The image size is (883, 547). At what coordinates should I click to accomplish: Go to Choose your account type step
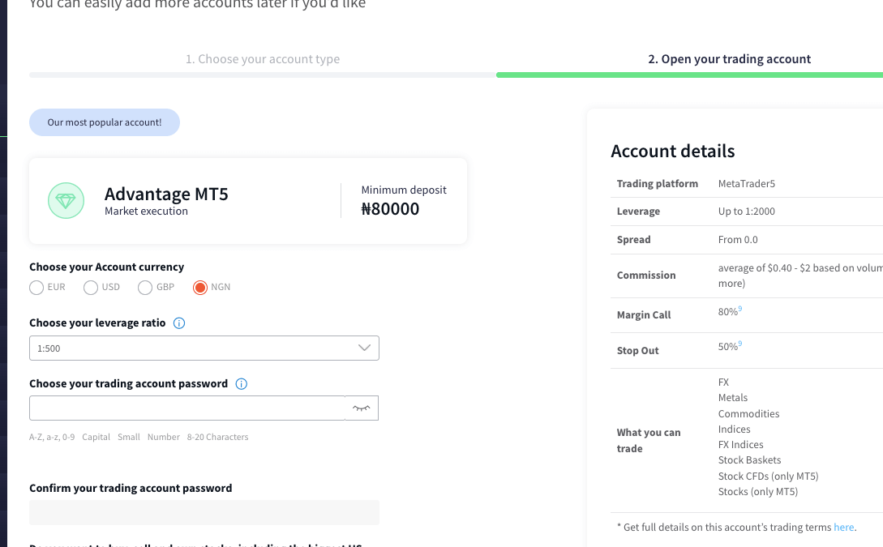point(263,59)
